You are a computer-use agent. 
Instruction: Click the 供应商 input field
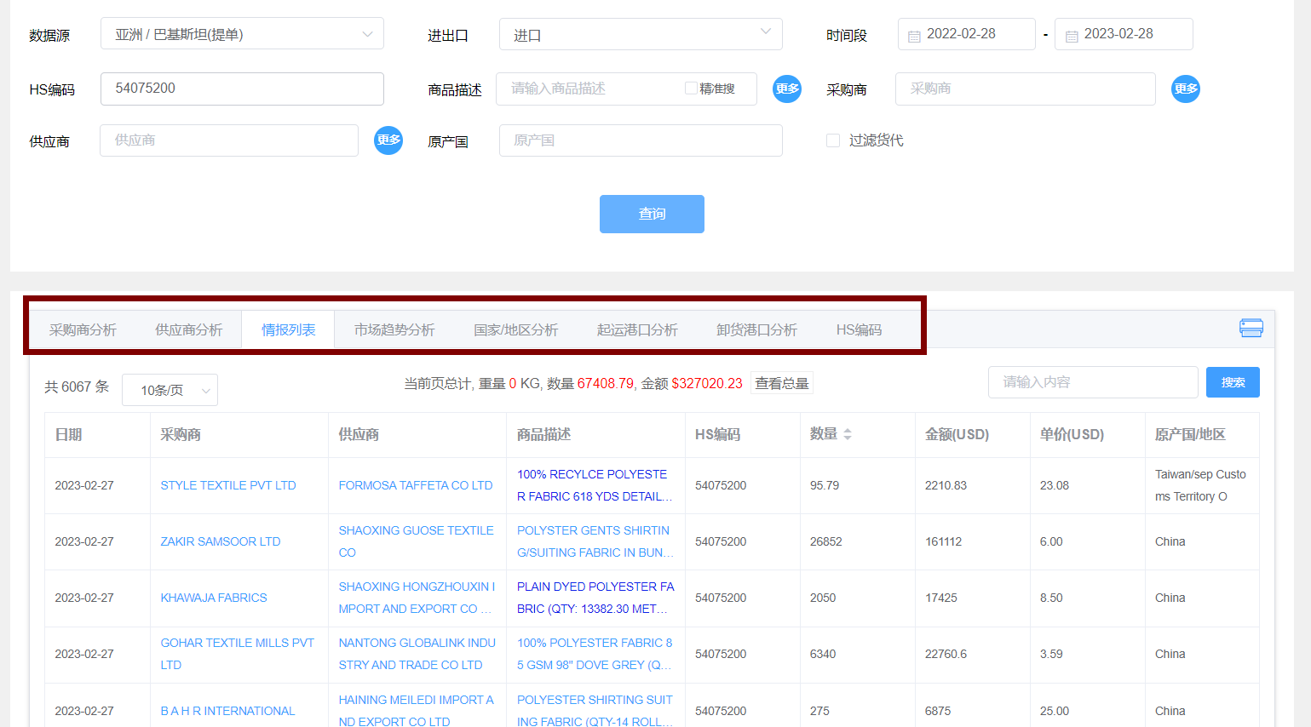coord(229,140)
